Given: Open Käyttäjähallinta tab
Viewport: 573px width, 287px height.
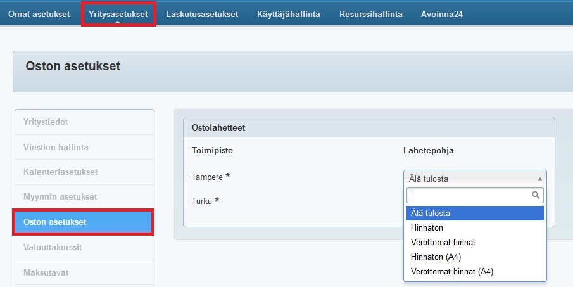Looking at the screenshot, I should [x=289, y=14].
